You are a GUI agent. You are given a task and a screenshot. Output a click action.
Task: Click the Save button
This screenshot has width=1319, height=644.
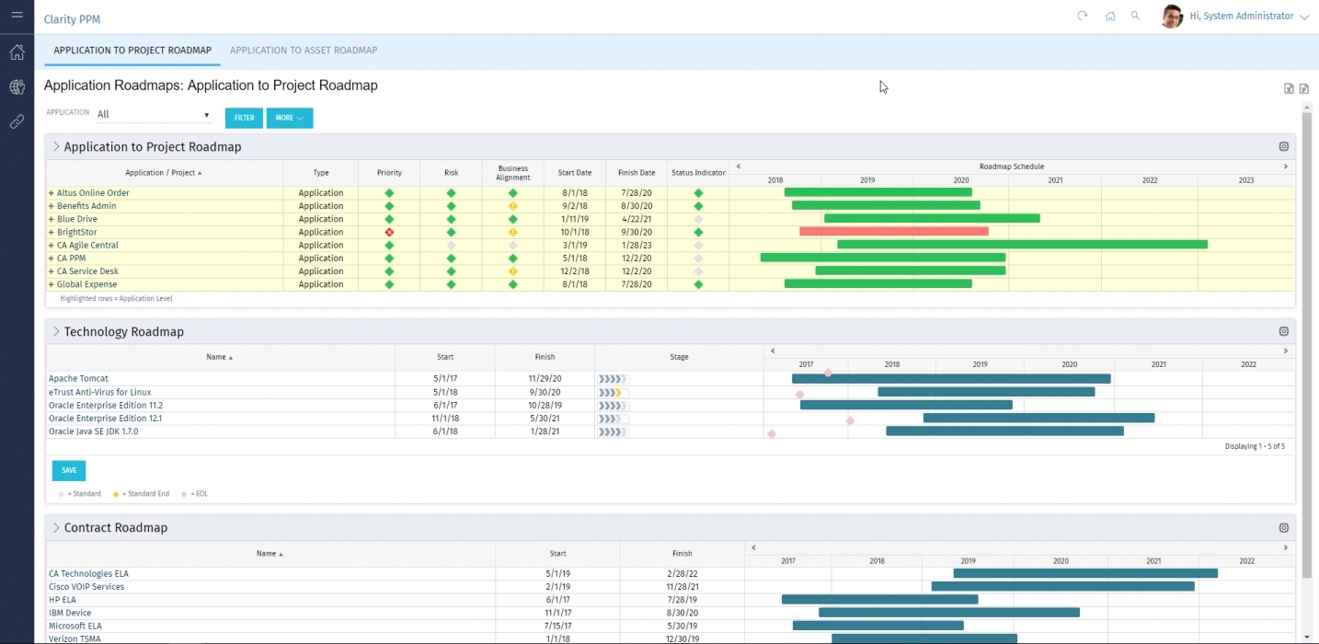coord(69,470)
